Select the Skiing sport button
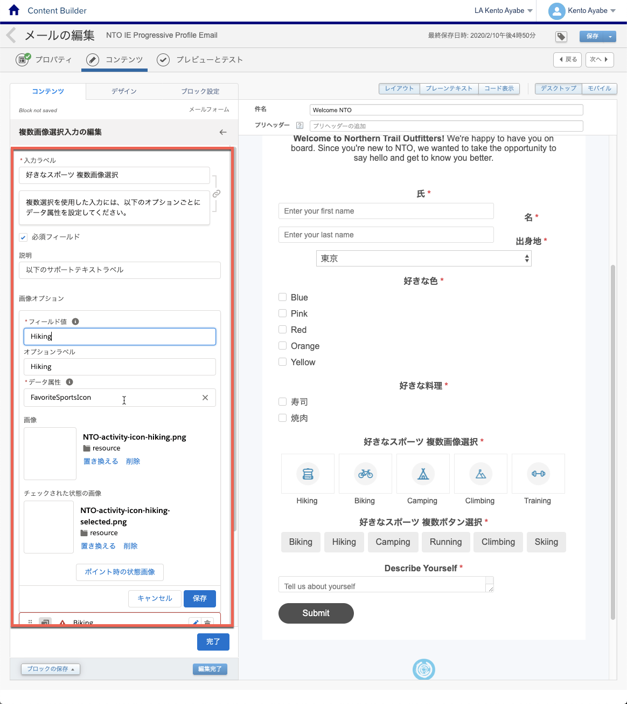 (x=546, y=542)
